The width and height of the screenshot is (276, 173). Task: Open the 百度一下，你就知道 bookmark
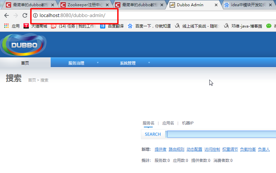pos(149,26)
